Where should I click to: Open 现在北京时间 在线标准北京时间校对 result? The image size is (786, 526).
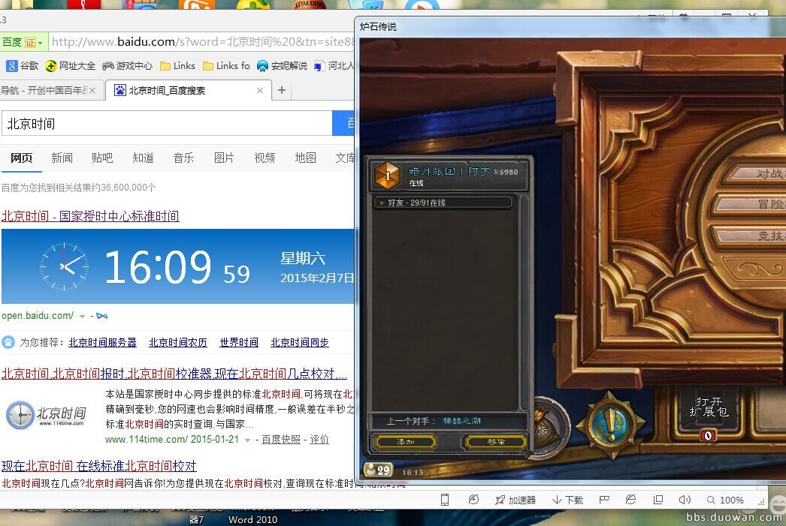(x=98, y=466)
